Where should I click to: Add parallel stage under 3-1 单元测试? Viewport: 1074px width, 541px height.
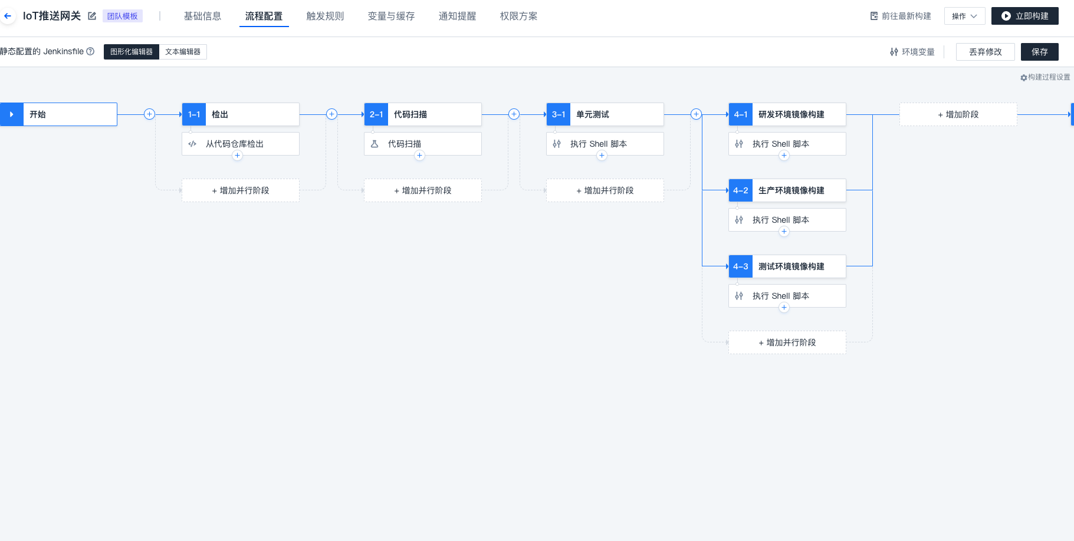[x=605, y=190]
